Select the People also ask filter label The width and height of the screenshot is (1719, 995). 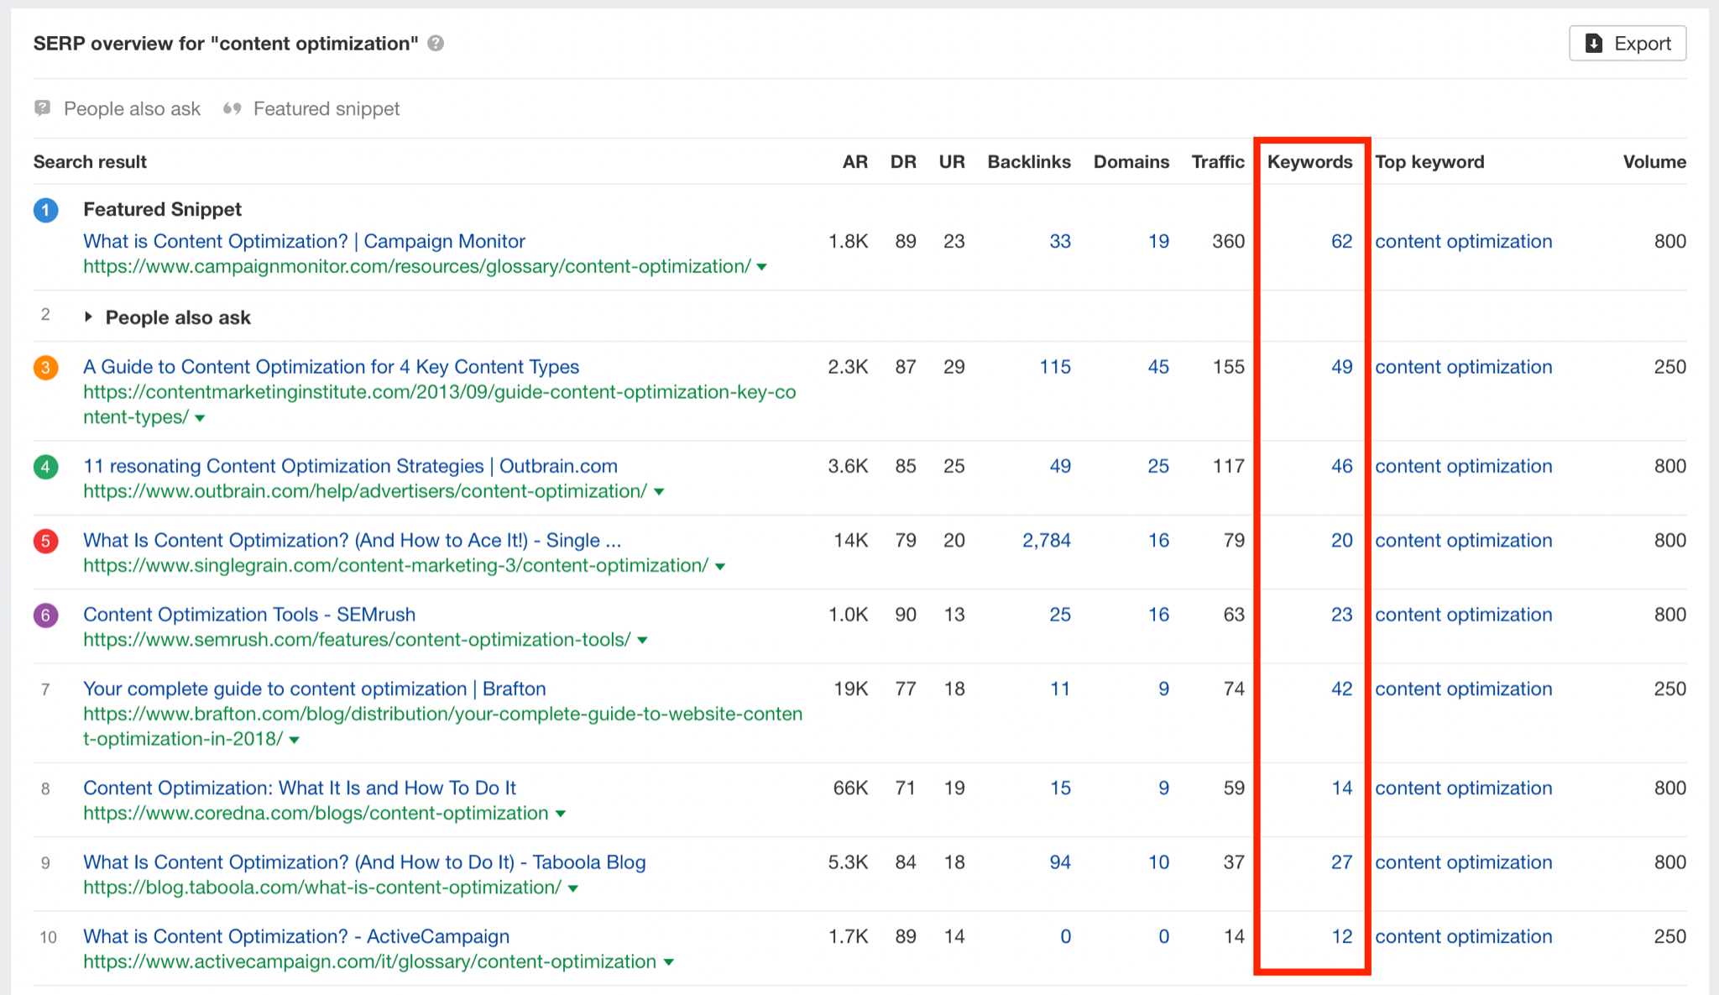132,108
